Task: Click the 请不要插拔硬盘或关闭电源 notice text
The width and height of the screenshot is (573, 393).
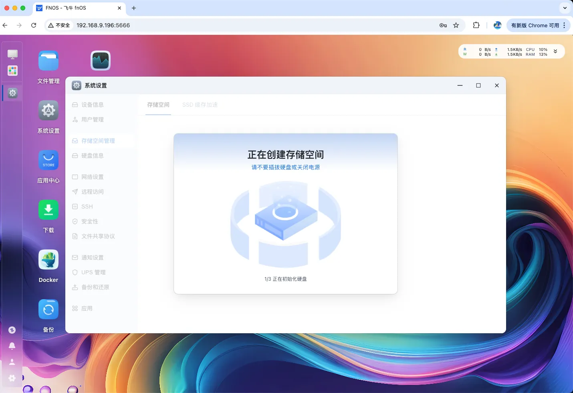Action: tap(285, 167)
